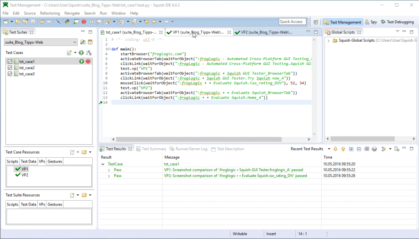Open the Refactoring menu
The width and height of the screenshot is (419, 239).
pyautogui.click(x=50, y=13)
